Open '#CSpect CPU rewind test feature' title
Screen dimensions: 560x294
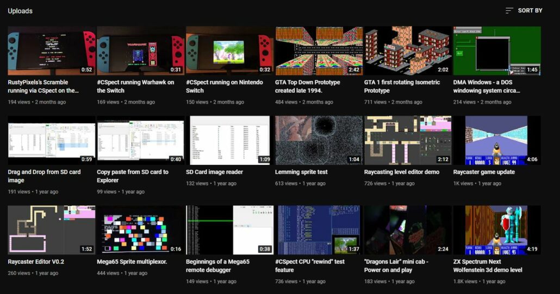click(310, 265)
